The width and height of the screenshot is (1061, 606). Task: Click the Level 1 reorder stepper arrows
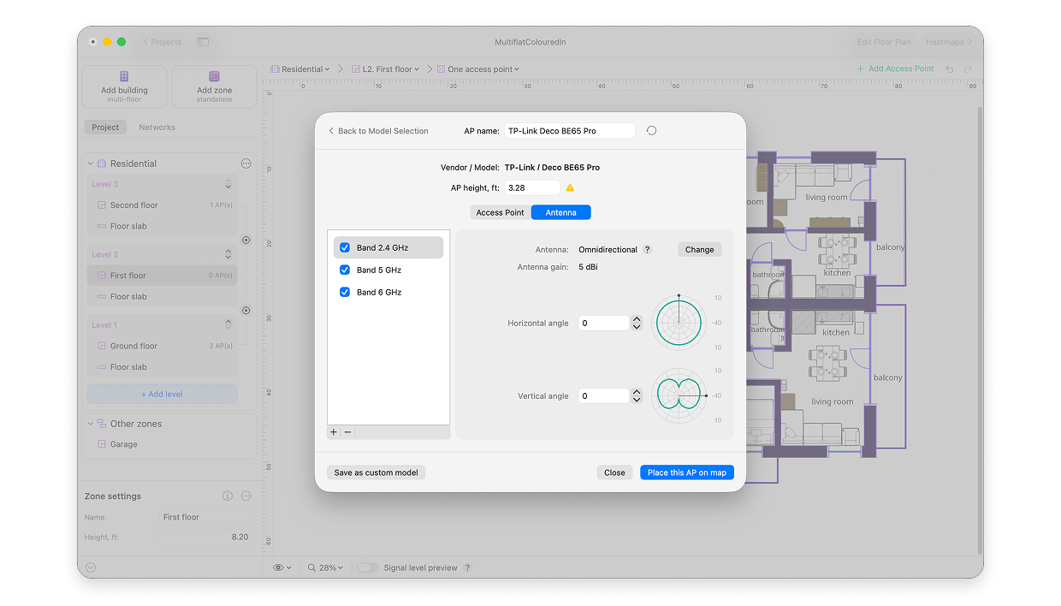point(228,324)
